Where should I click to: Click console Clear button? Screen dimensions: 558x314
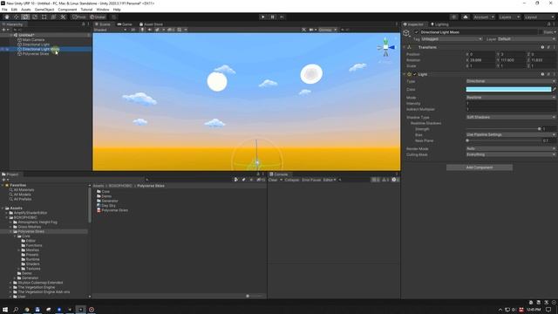273,181
